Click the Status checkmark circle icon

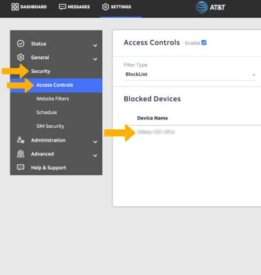21,43
